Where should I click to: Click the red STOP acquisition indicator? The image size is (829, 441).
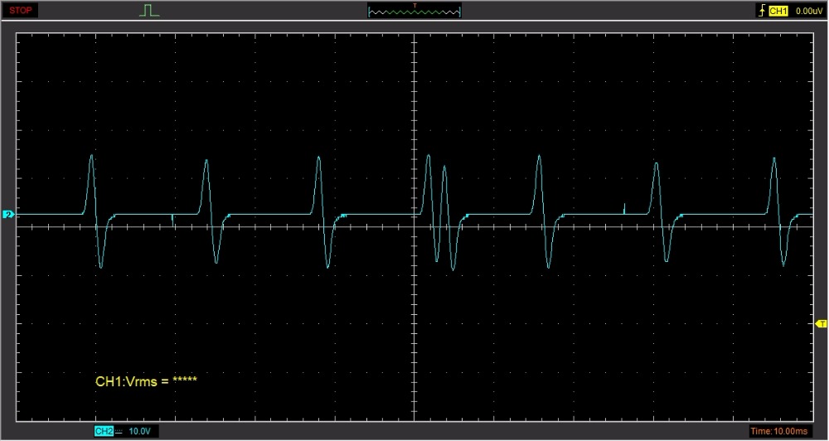click(21, 11)
